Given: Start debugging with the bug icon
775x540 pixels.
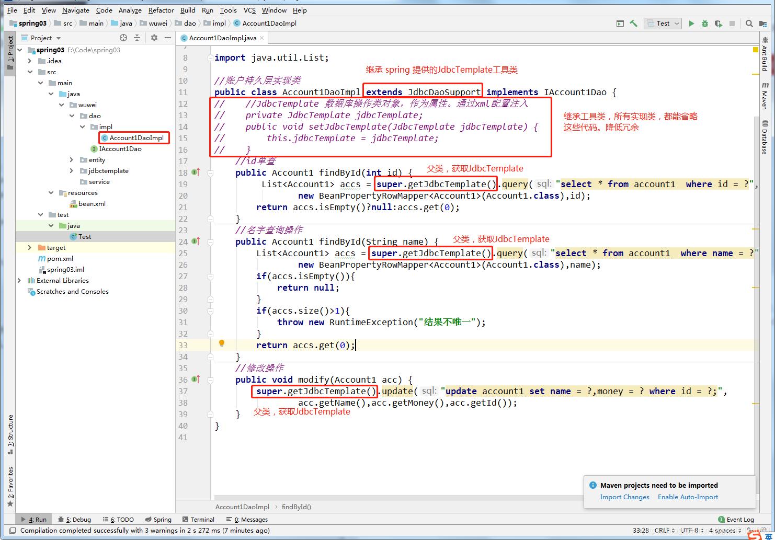Looking at the screenshot, I should [705, 24].
